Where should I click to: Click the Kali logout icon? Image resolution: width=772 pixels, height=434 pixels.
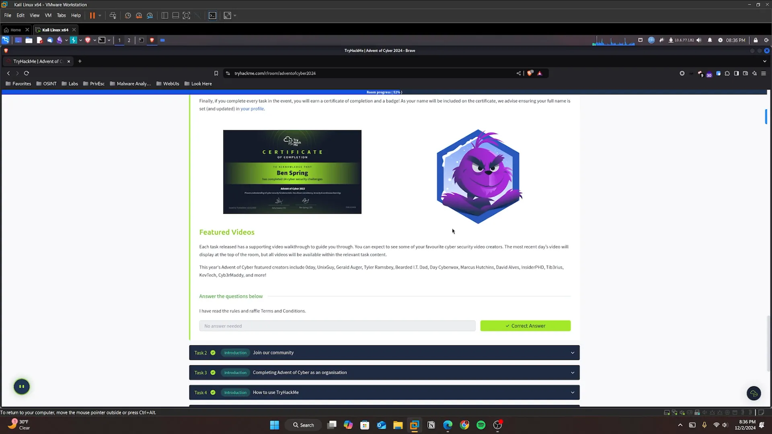point(766,40)
